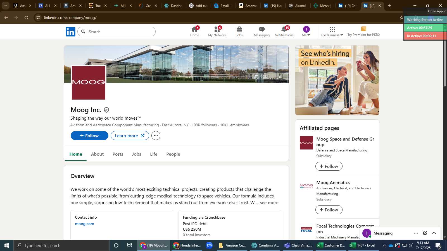Switch to the About tab
The height and width of the screenshot is (251, 447).
point(97,154)
